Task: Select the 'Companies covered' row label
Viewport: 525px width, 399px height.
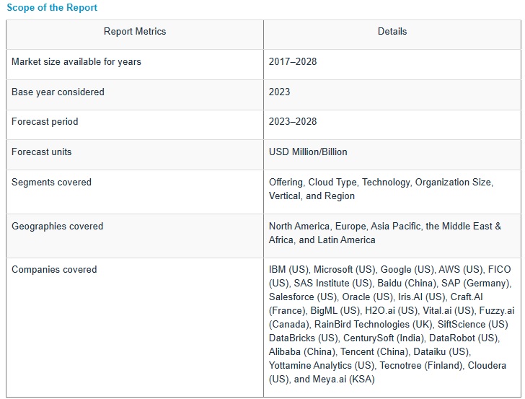Action: 54,270
